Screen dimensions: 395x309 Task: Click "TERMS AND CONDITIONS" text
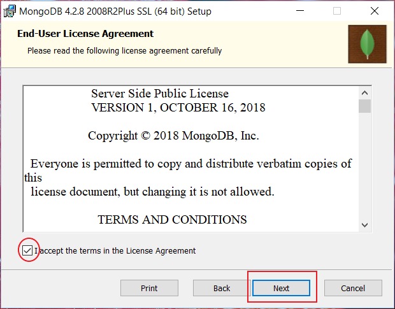[x=172, y=220]
